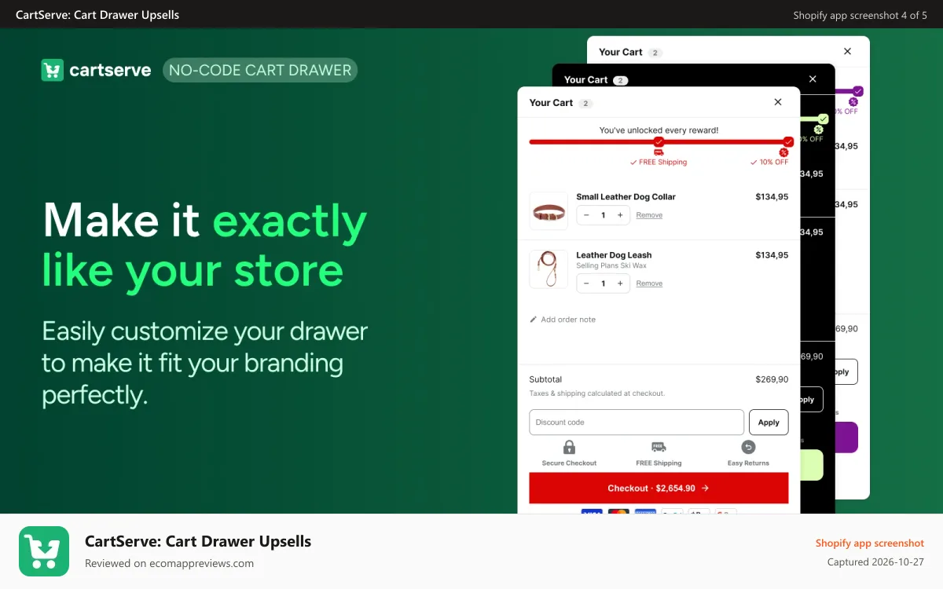Click the cartserve shopping cart logo icon

tap(52, 70)
